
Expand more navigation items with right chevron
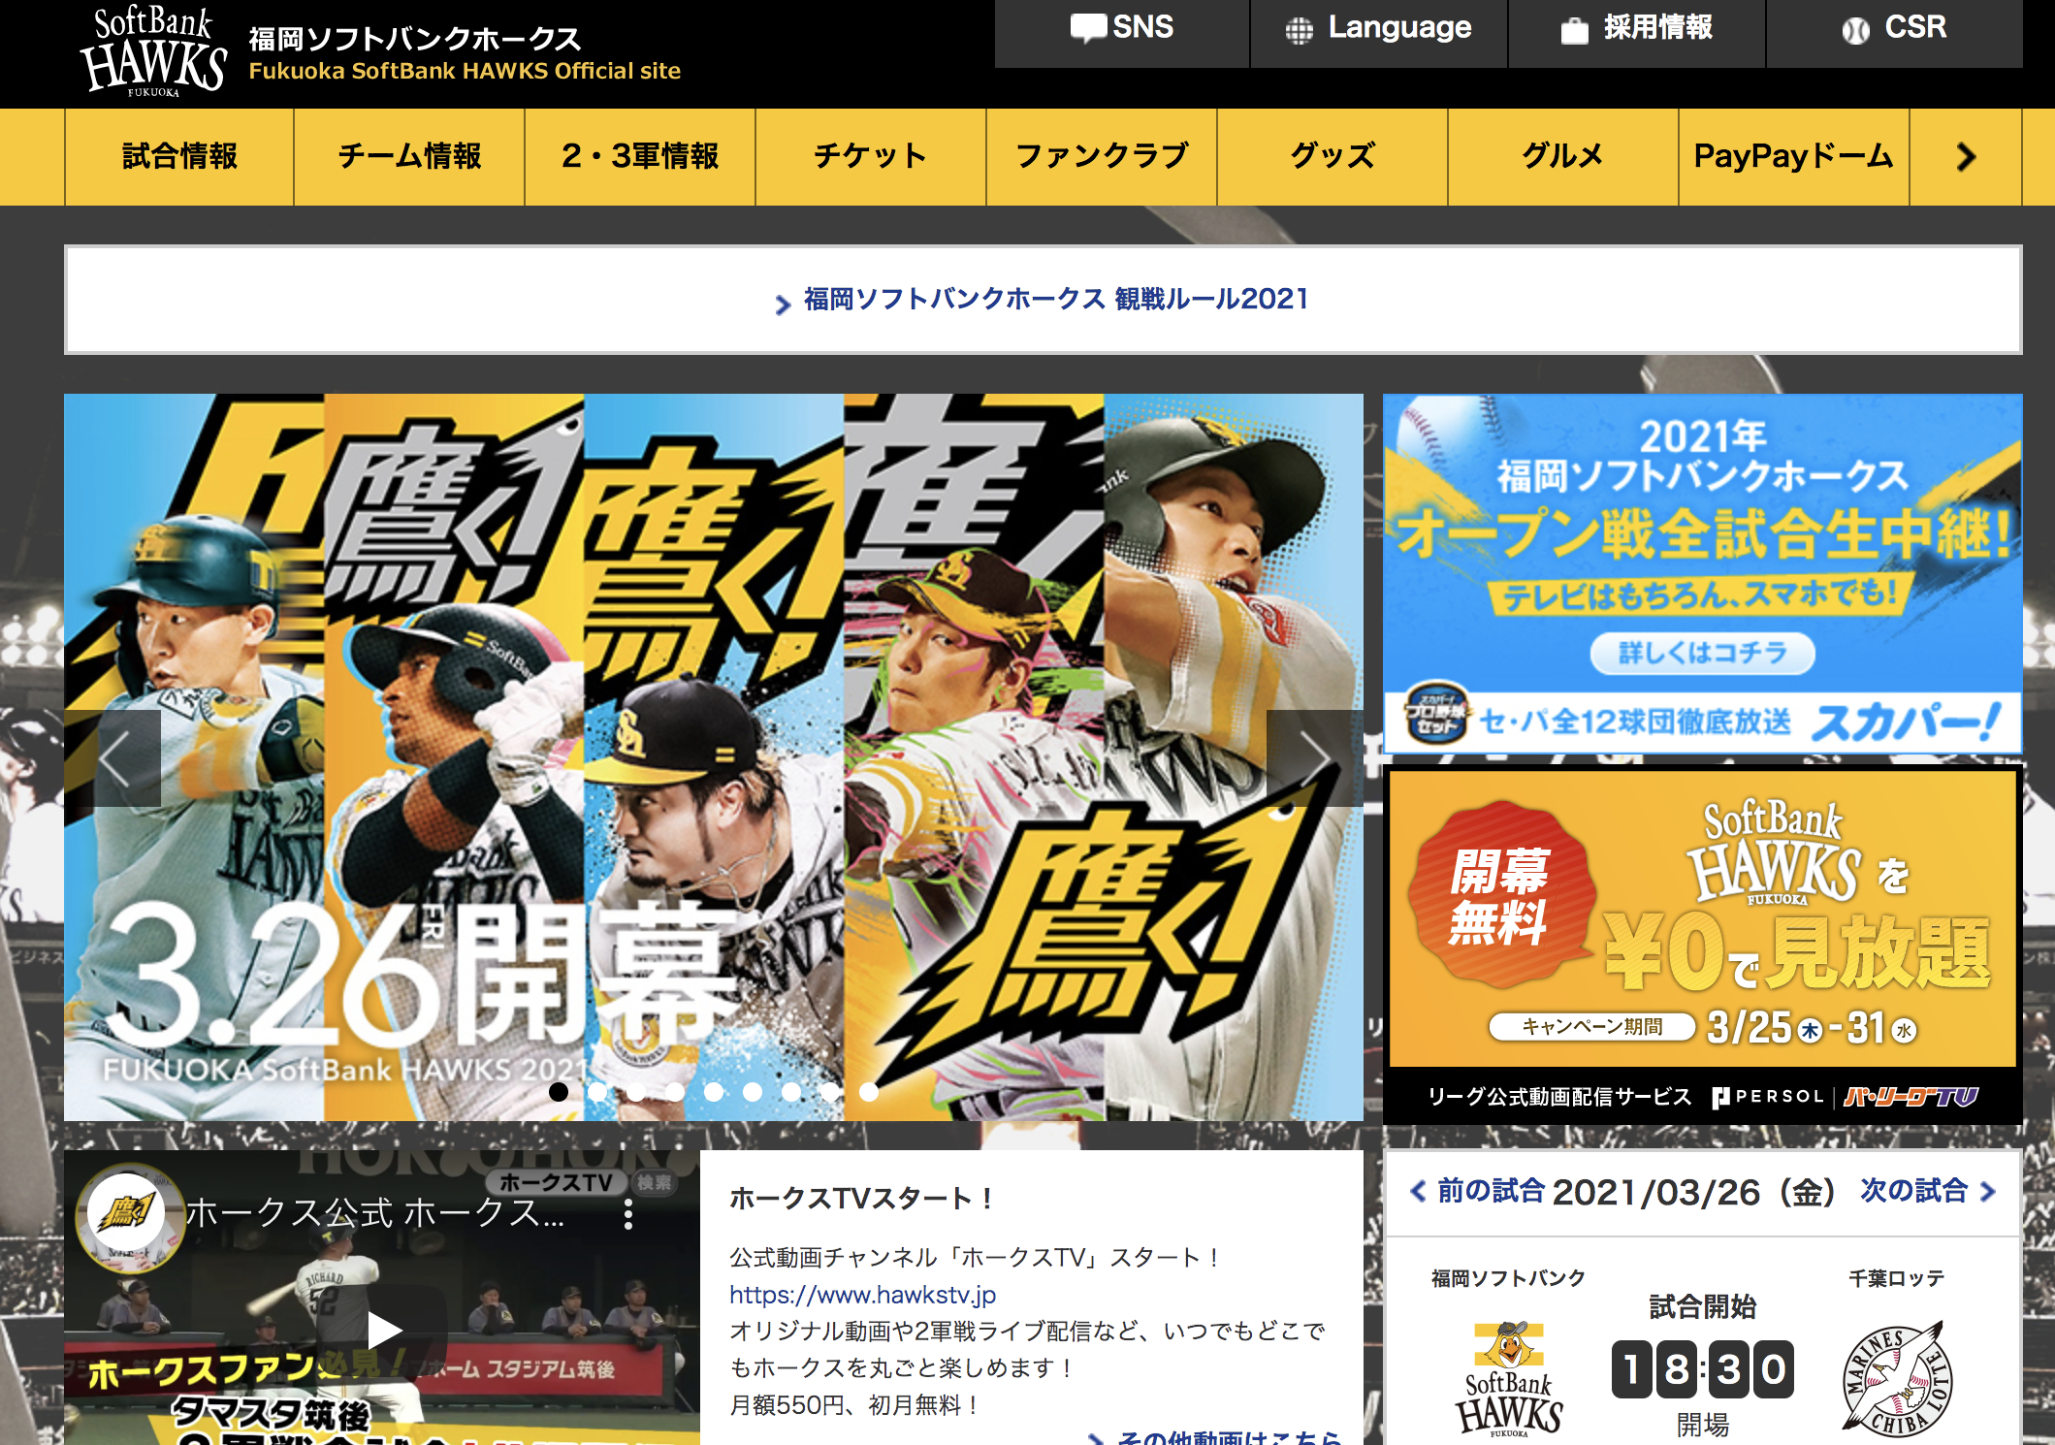point(1965,157)
